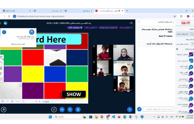Fullscreen the highlighted بروجردی webcam tile
The height and width of the screenshot is (124, 194).
point(115,62)
